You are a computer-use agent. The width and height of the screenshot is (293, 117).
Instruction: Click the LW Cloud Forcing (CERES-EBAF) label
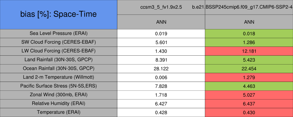(58, 51)
